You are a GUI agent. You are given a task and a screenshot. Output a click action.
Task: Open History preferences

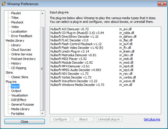pyautogui.click(x=16, y=63)
